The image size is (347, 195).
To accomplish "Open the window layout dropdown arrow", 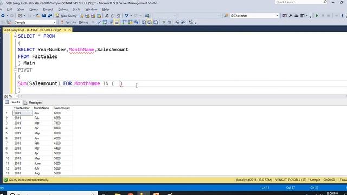I will coord(307,16).
